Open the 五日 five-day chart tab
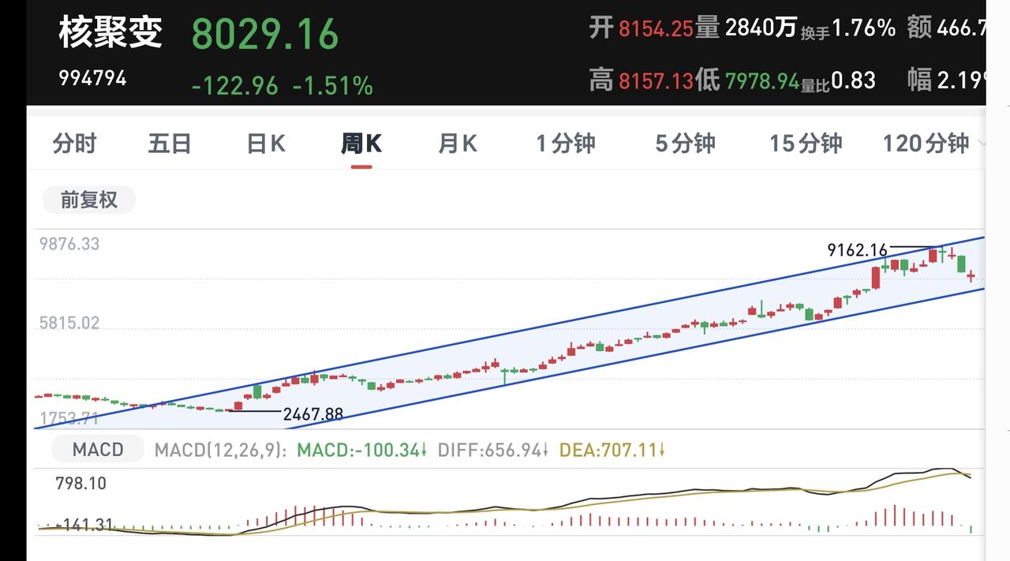Viewport: 1010px width, 561px height. [x=170, y=144]
